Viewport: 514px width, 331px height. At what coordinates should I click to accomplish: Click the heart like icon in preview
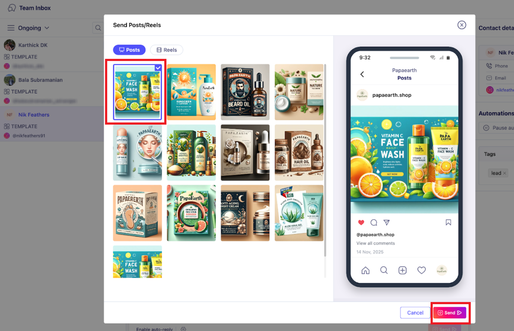[361, 222]
